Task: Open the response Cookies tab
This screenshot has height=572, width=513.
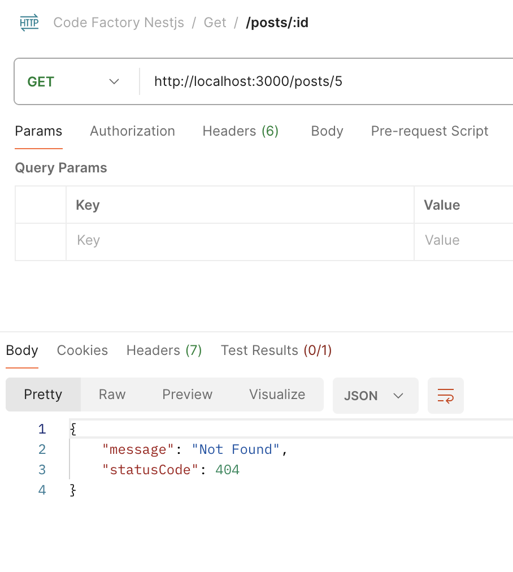Action: click(82, 350)
